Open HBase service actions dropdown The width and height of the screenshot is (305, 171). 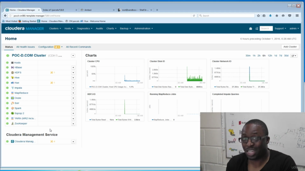(x=73, y=67)
